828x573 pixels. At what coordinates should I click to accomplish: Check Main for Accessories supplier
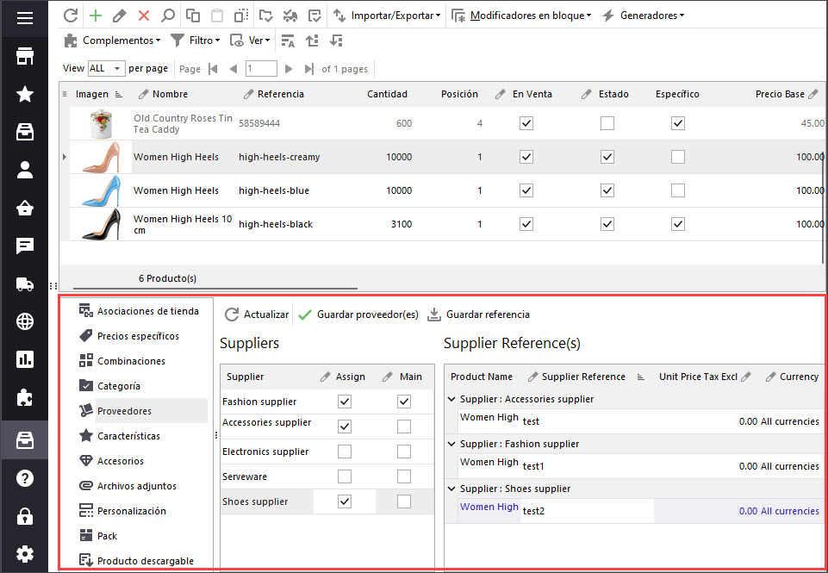404,427
